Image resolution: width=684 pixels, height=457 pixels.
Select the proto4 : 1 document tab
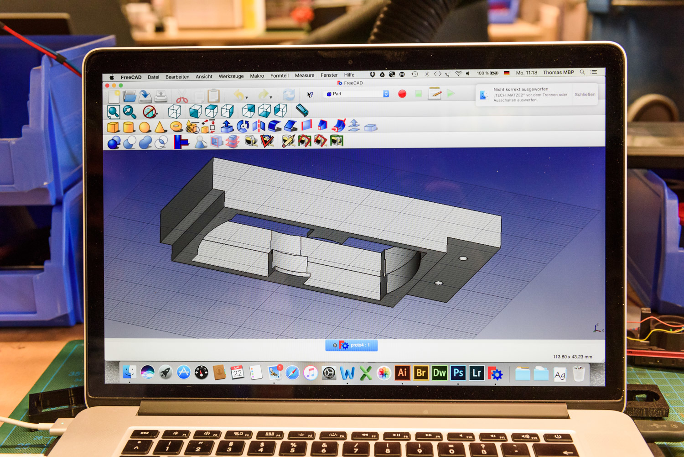[x=352, y=345]
